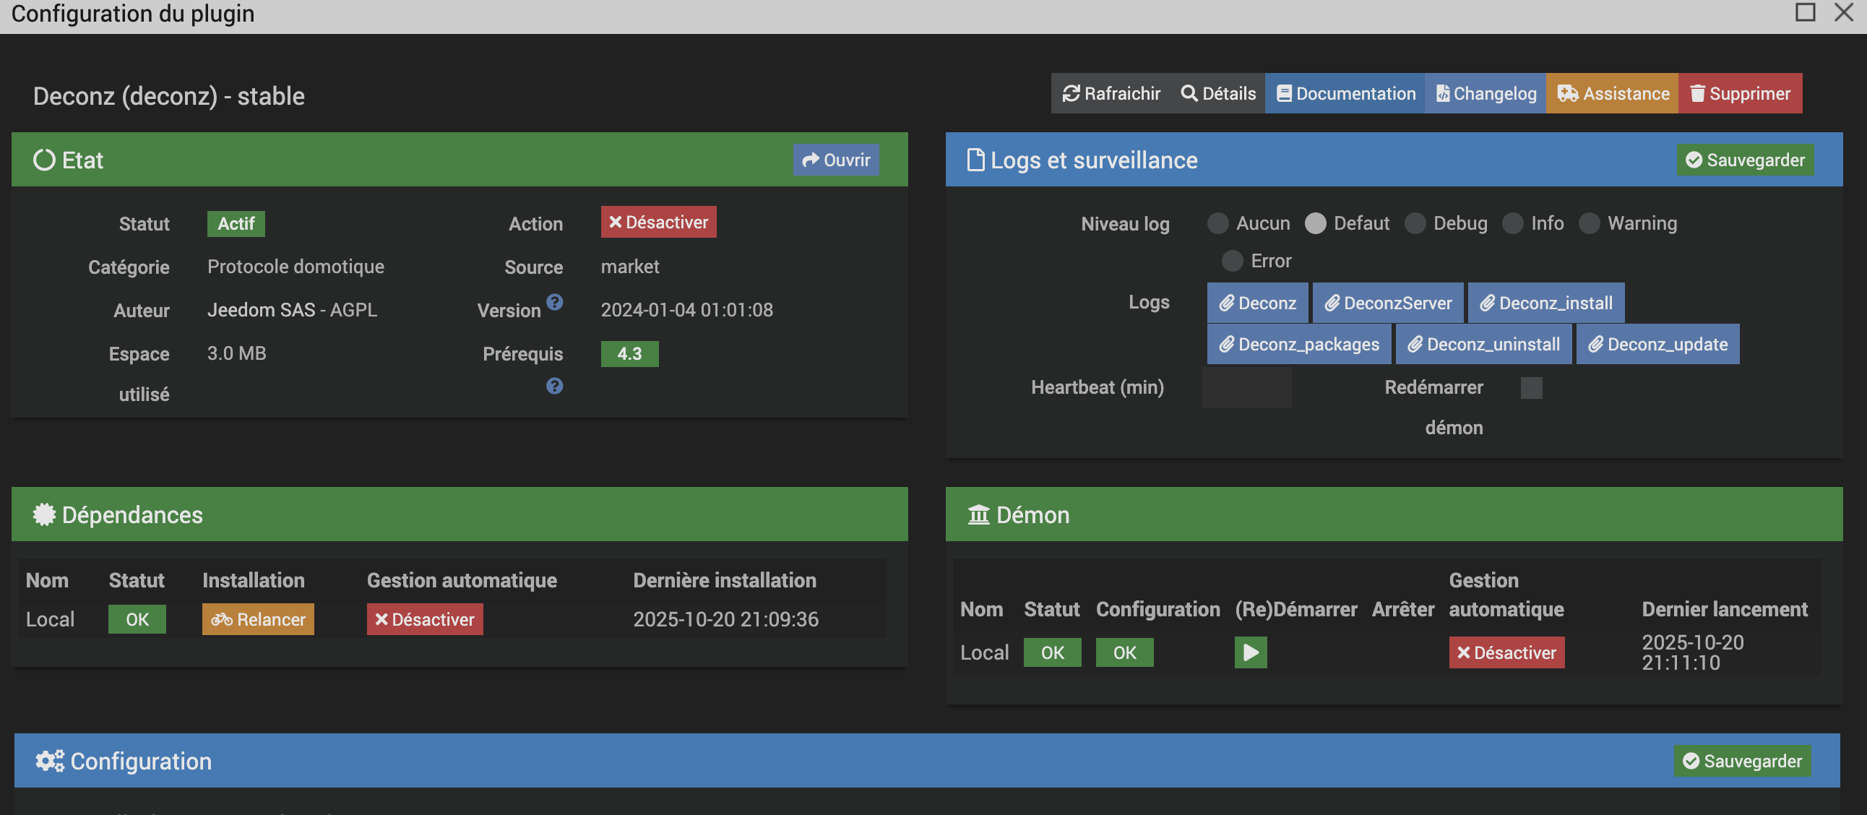The image size is (1867, 815).
Task: Select the Debug log level
Action: (x=1415, y=223)
